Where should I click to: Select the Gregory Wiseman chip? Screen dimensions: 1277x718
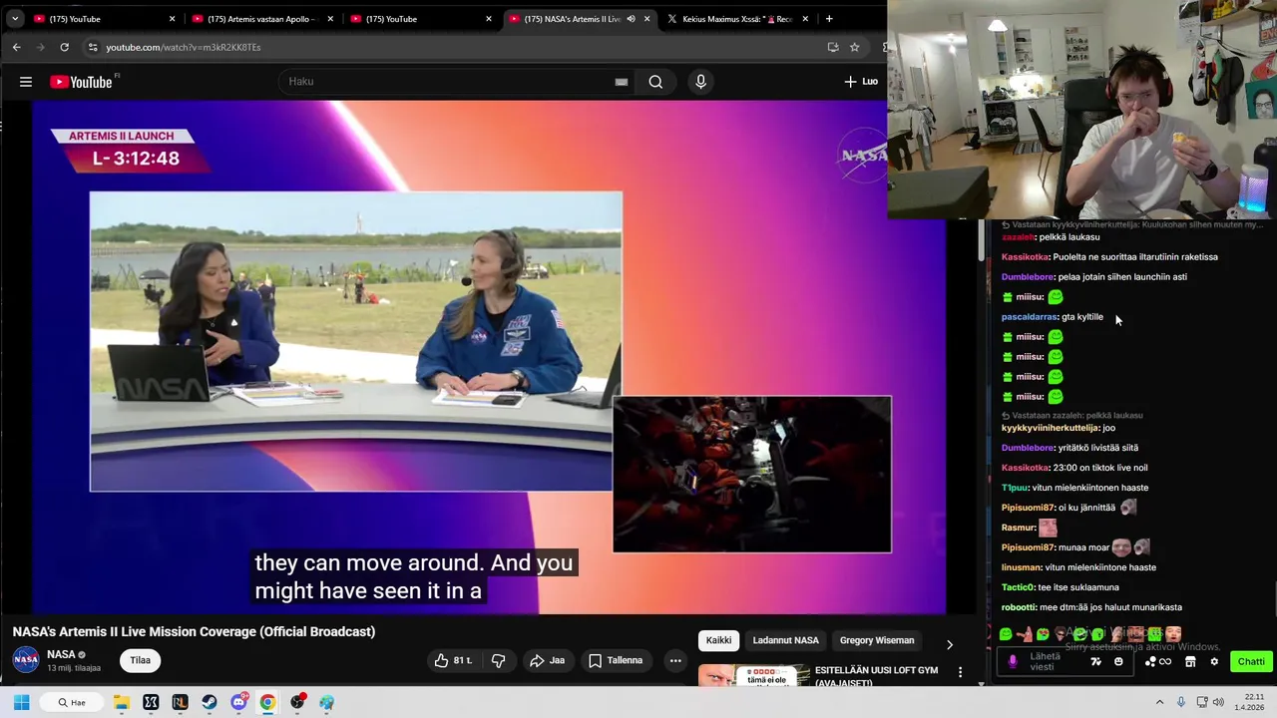click(877, 640)
